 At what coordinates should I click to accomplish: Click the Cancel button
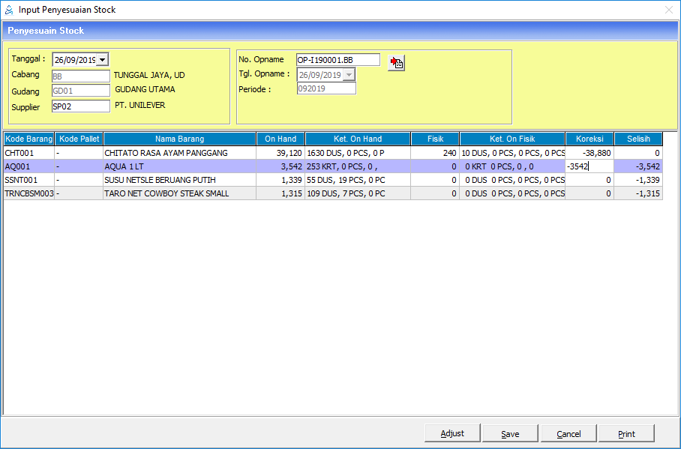[568, 433]
